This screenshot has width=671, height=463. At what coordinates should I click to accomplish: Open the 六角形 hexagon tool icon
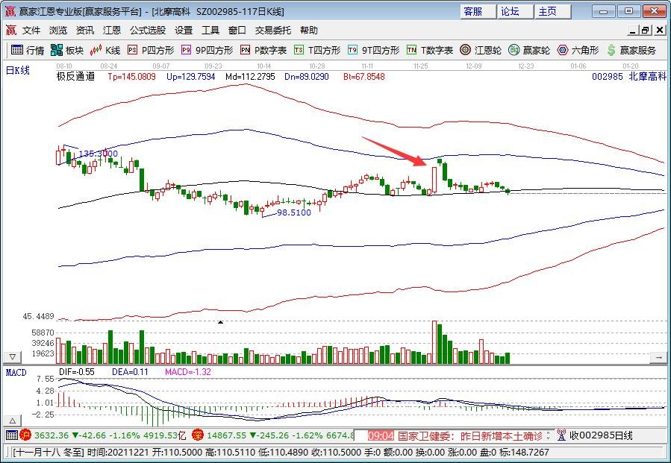tap(563, 50)
